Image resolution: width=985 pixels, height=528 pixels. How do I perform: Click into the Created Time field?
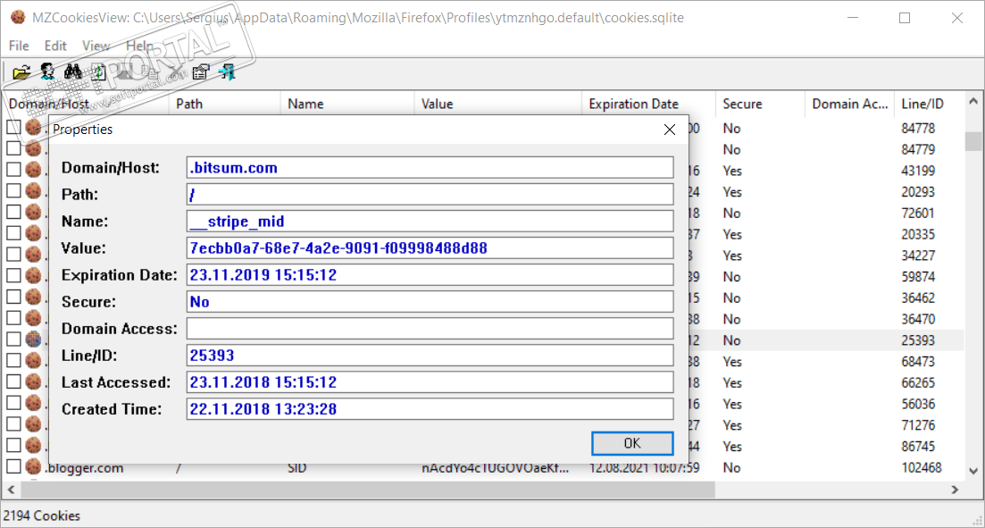[x=430, y=409]
